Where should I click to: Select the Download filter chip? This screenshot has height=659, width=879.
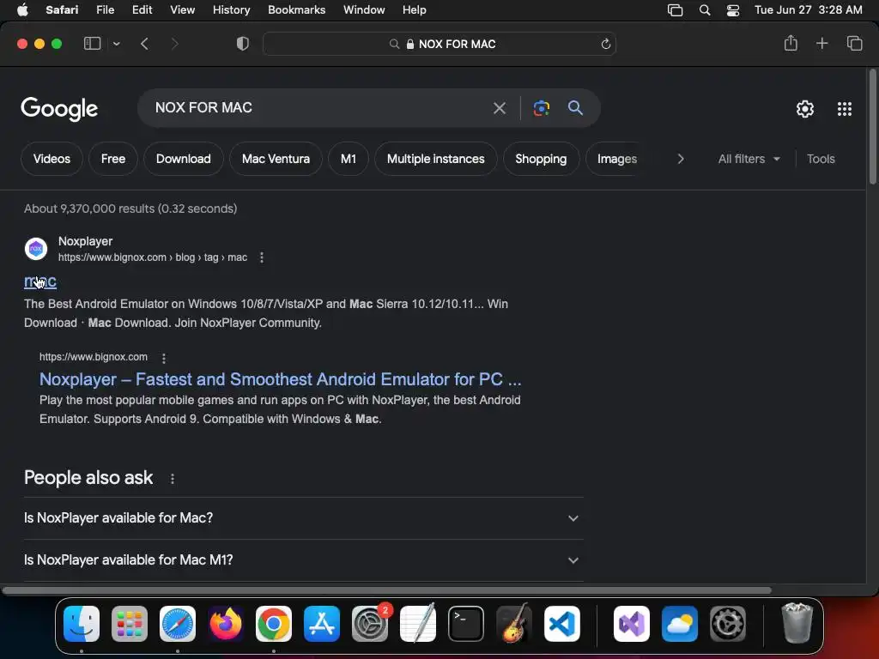(184, 159)
